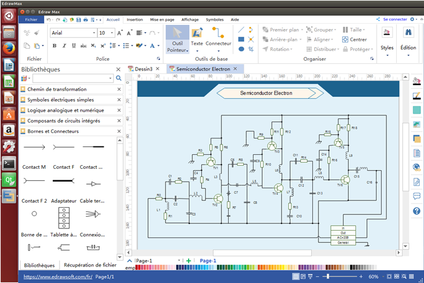Toggle underline formatting

coord(73,46)
